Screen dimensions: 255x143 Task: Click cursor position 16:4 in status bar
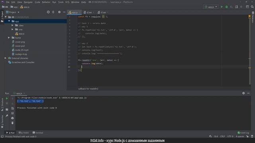tap(216, 137)
